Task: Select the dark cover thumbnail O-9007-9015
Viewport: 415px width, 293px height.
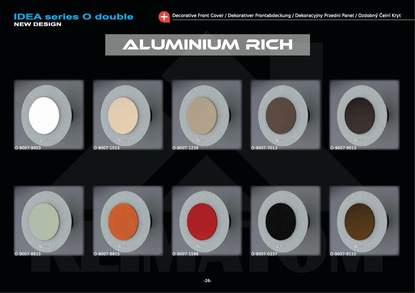Action: tap(364, 115)
